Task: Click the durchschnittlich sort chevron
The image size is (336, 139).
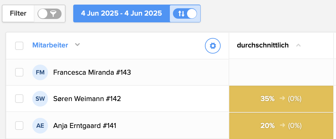Action: 298,45
